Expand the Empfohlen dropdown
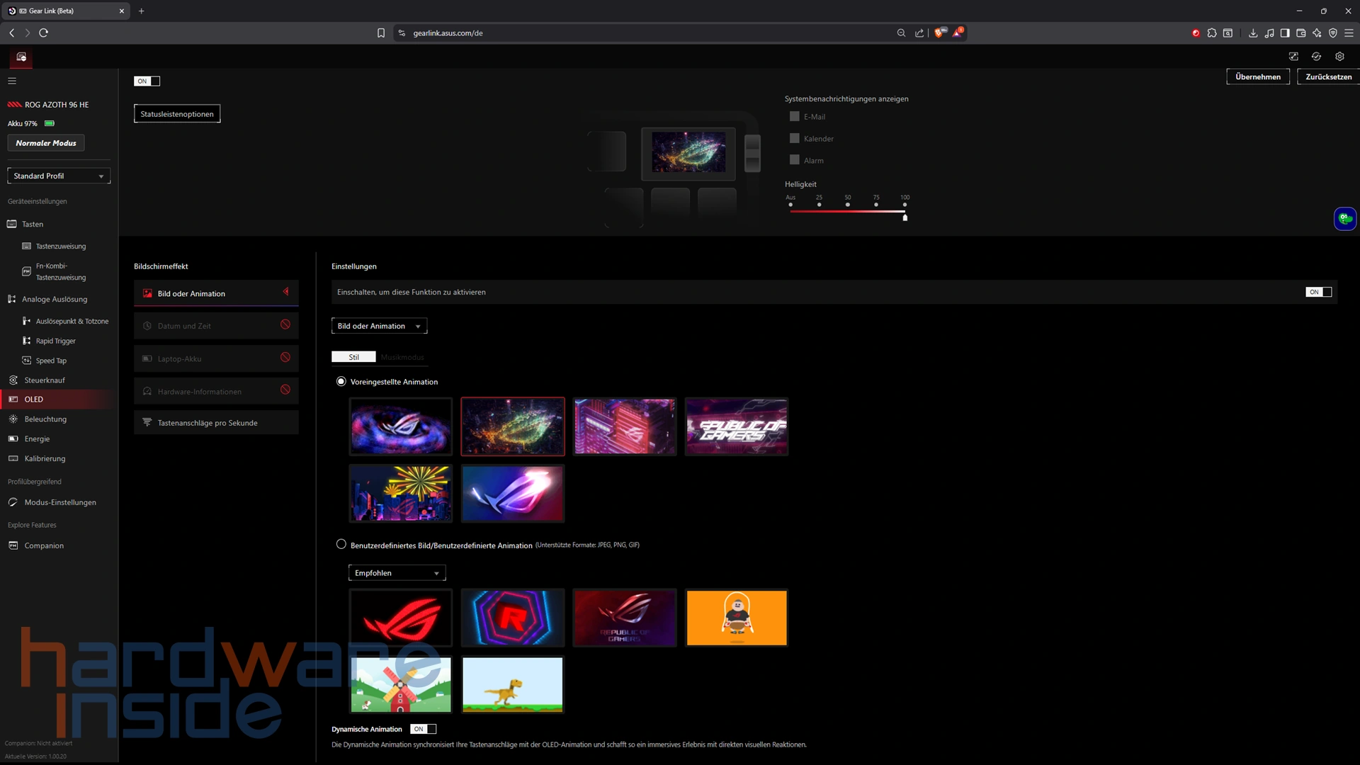 tap(397, 573)
